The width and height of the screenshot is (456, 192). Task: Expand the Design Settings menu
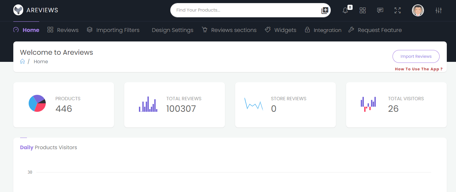pos(172,30)
